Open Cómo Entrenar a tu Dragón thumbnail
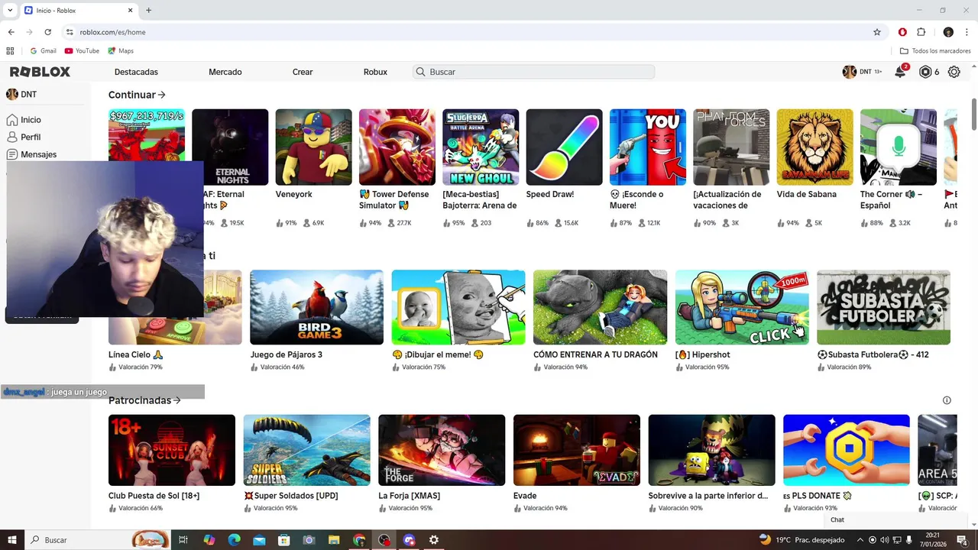Image resolution: width=978 pixels, height=550 pixels. pos(600,307)
